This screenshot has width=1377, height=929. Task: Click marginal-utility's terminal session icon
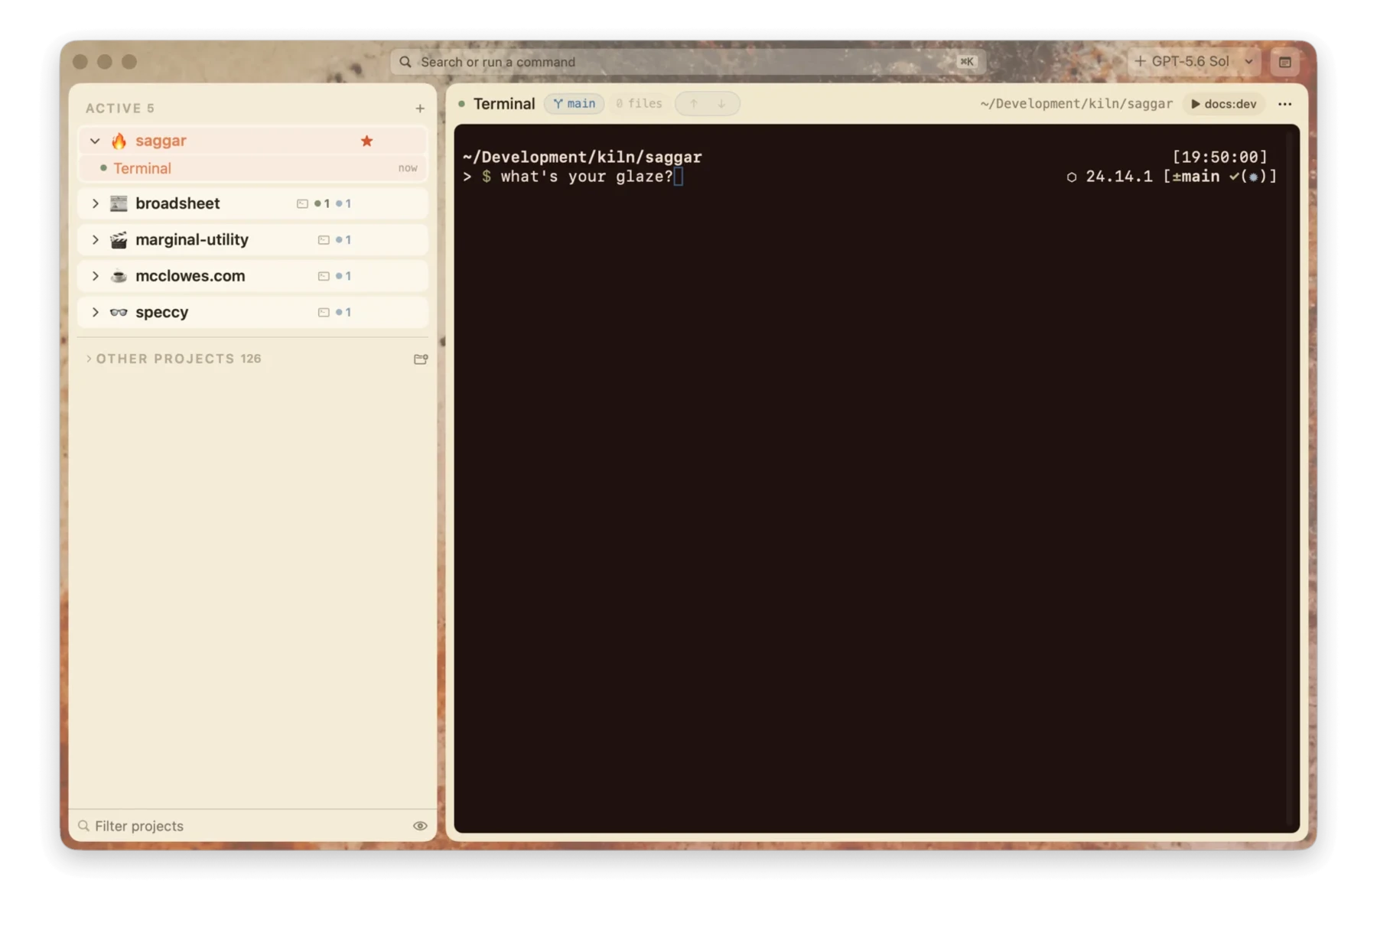click(x=324, y=240)
